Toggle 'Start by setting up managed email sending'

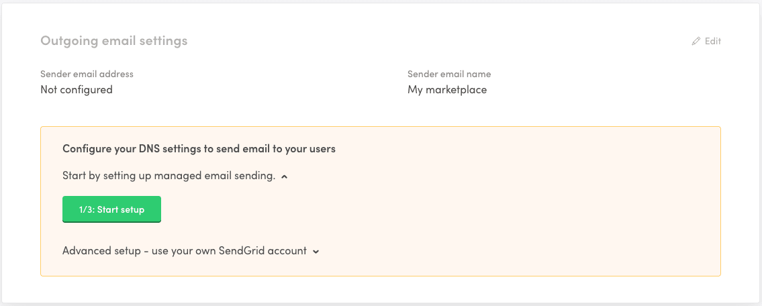pyautogui.click(x=169, y=176)
